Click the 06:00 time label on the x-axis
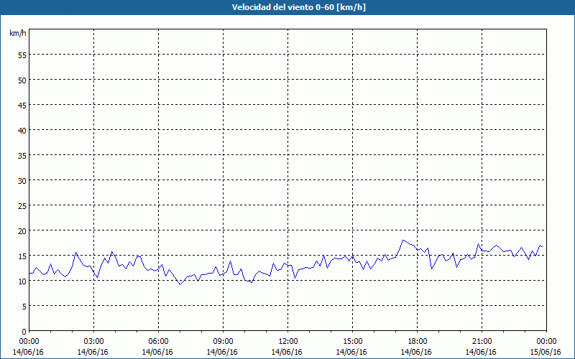This screenshot has width=575, height=359. [x=158, y=342]
